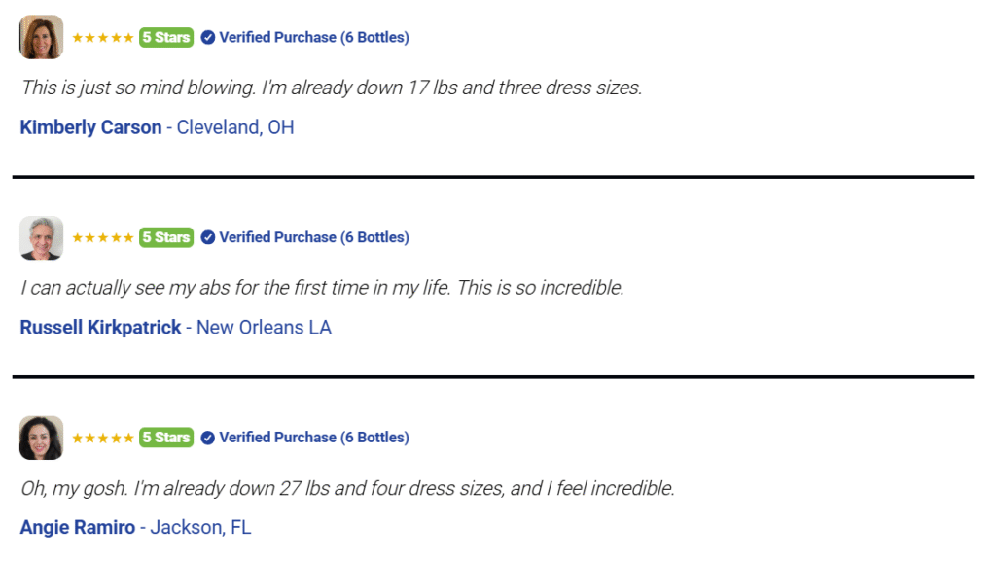
Task: Click verified checkmark icon in Angie's review
Action: click(208, 438)
